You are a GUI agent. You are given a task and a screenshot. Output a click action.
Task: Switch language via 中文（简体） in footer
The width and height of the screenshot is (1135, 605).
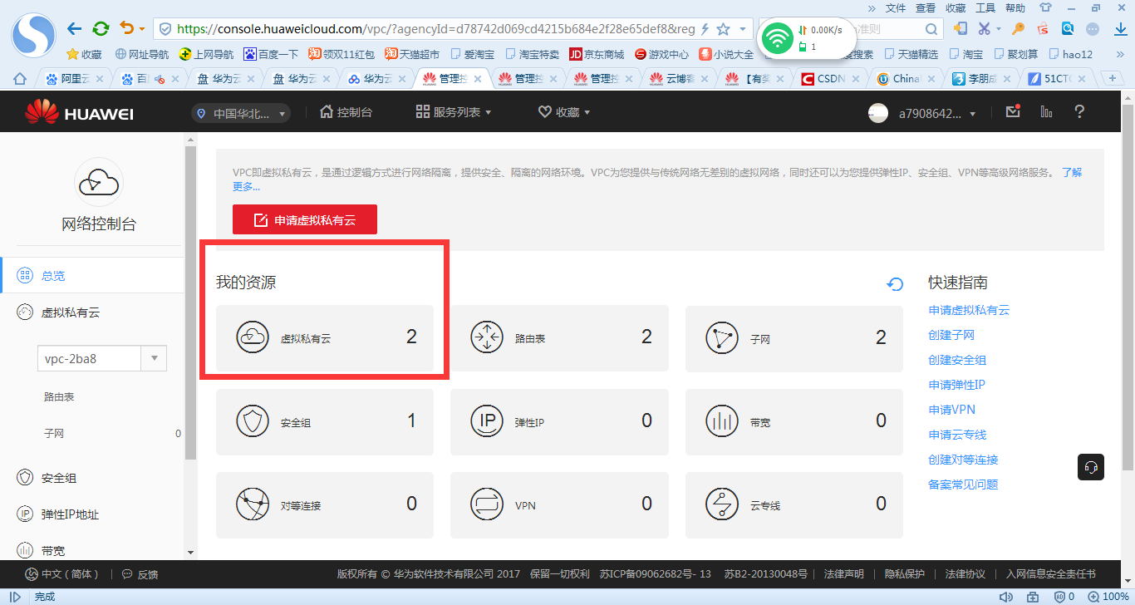point(63,573)
